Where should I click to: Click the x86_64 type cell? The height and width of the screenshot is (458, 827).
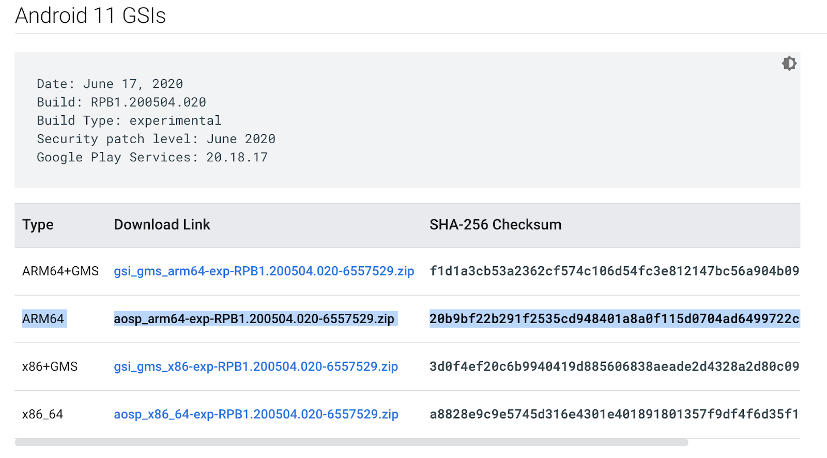click(42, 414)
